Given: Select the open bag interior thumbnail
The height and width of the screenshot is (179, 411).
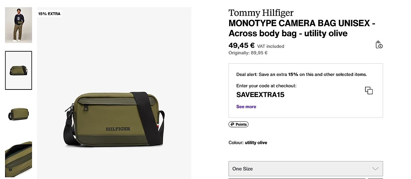Looking at the screenshot, I should pos(18,159).
